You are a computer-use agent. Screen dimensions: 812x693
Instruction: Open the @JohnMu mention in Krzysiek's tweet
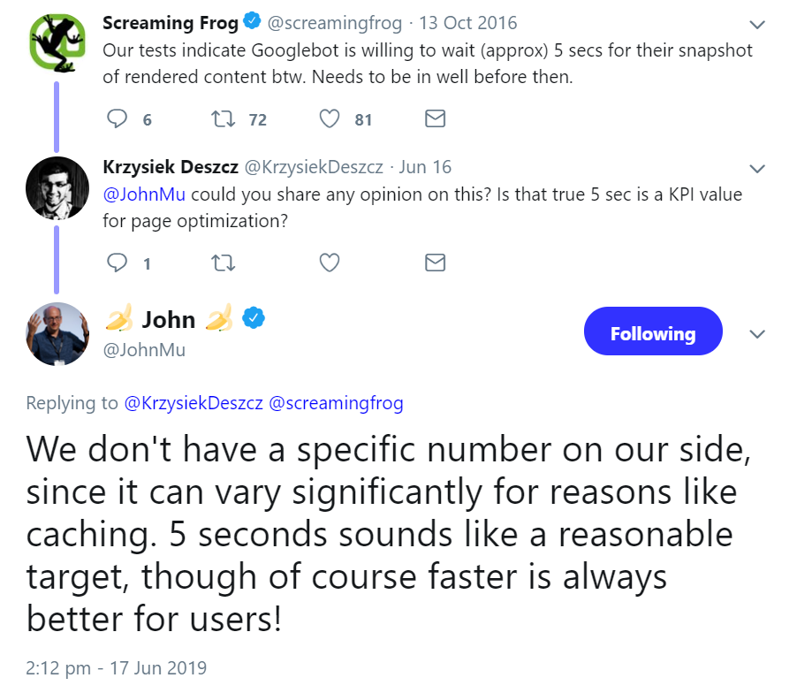145,195
